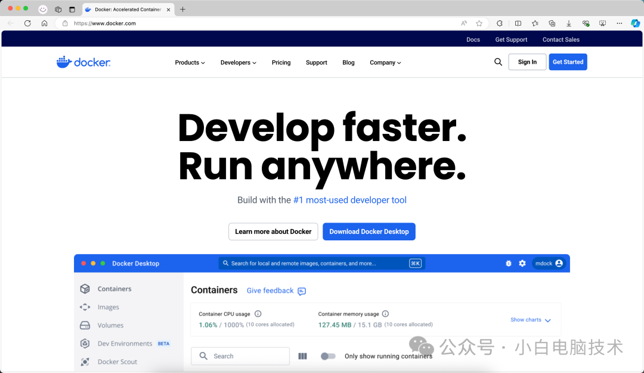Open Blog in the navigation bar
This screenshot has height=373, width=644.
click(348, 62)
